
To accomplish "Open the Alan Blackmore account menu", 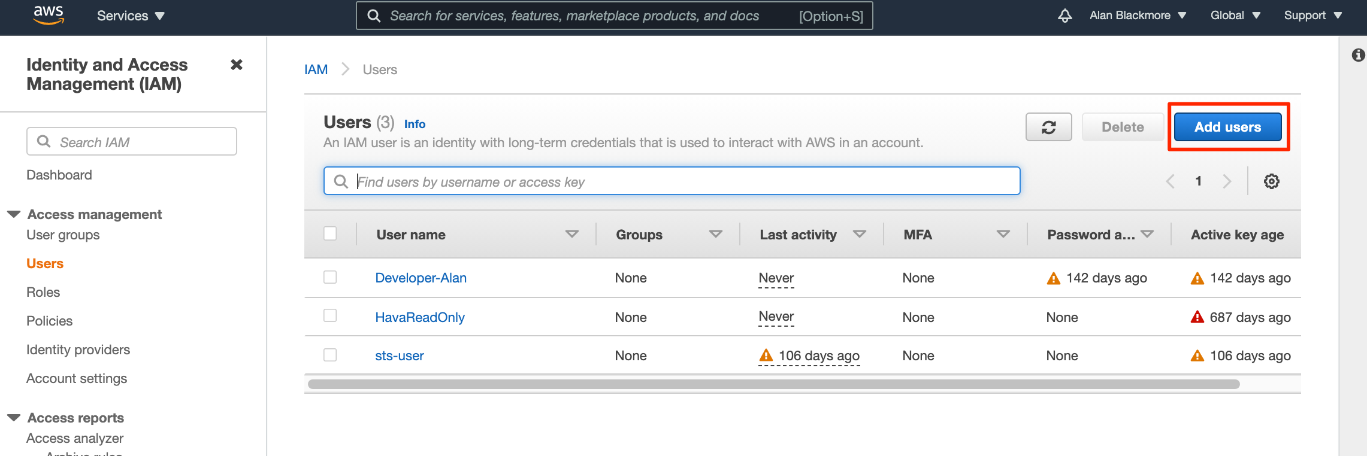I will [x=1138, y=16].
